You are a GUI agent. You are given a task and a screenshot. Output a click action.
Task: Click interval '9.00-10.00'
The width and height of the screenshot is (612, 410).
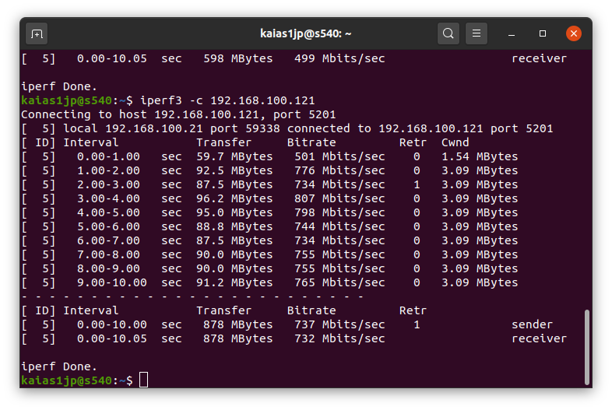point(111,282)
